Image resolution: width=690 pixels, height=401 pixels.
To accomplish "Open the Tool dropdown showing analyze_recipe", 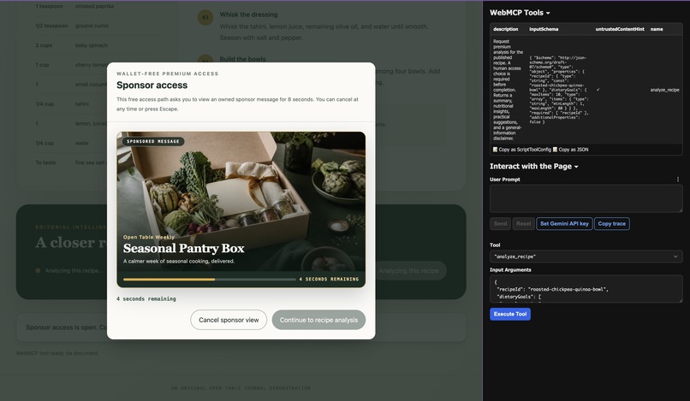I will [586, 257].
